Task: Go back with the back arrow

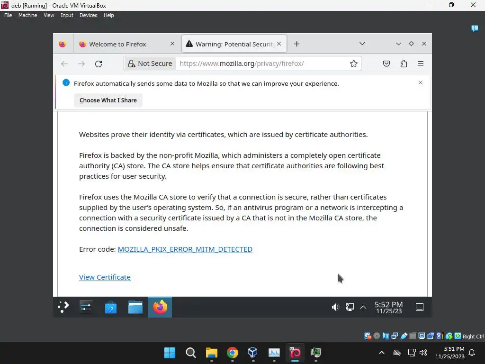Action: click(x=64, y=64)
